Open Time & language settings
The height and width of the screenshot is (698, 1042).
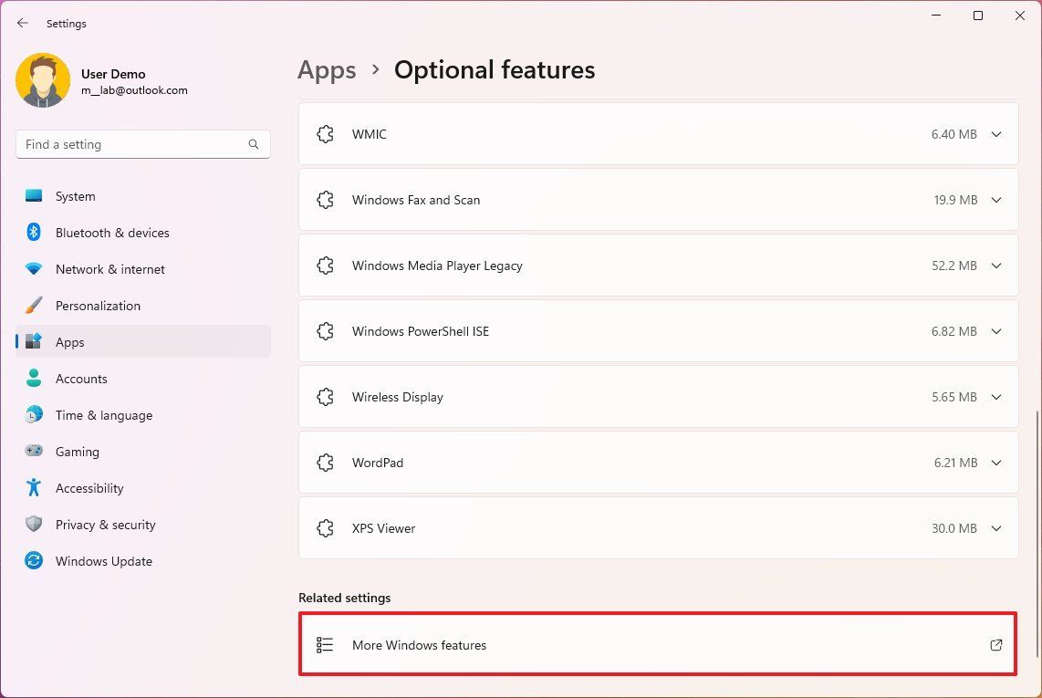[x=103, y=415]
